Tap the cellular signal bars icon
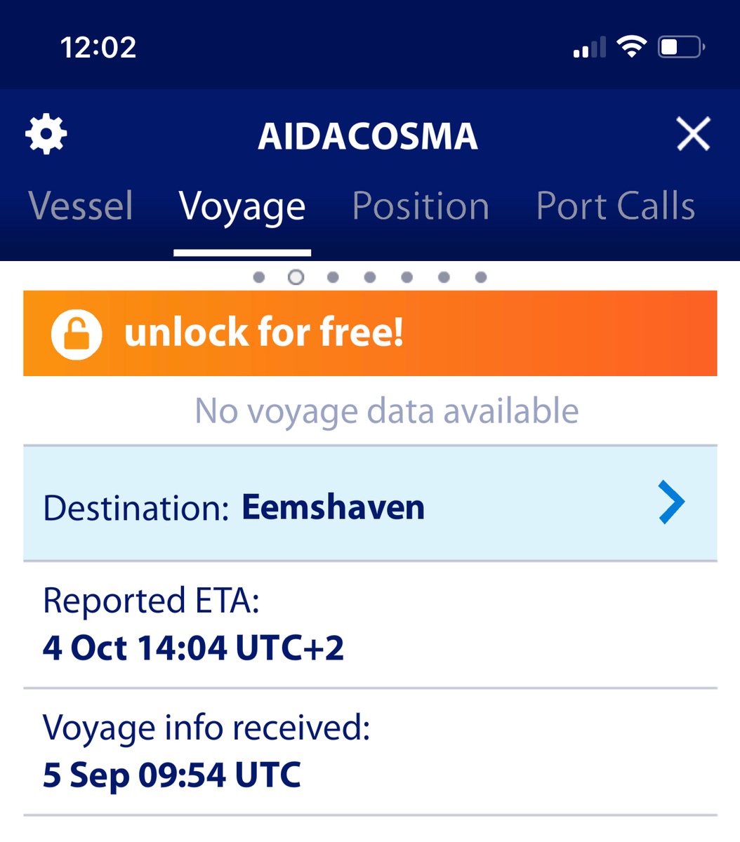This screenshot has height=842, width=740. pyautogui.click(x=589, y=48)
